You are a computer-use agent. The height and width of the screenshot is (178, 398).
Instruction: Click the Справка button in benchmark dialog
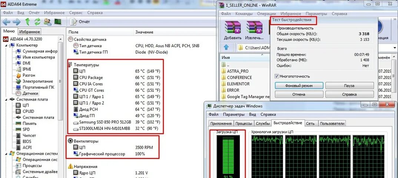(349, 94)
